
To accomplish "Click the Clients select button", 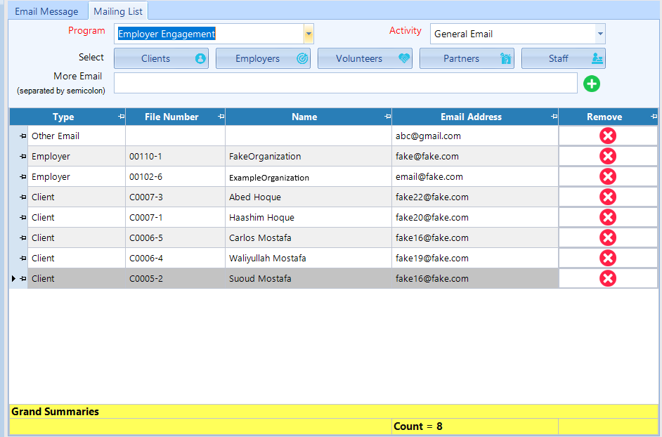I will (161, 59).
